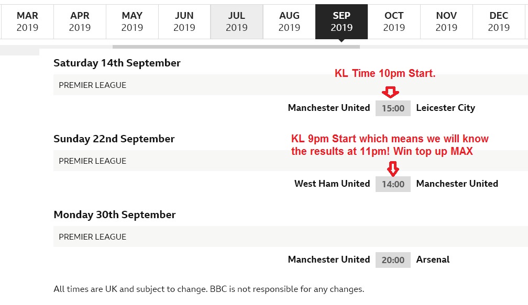
Task: Open West Ham United team link
Action: coord(332,184)
